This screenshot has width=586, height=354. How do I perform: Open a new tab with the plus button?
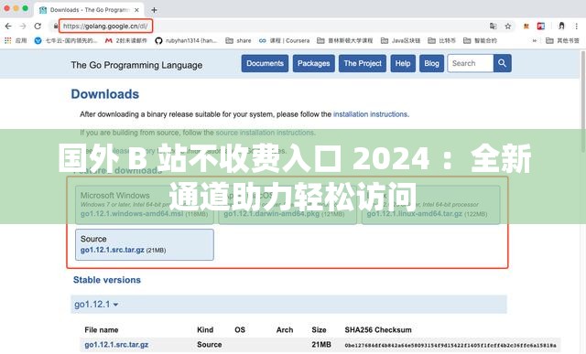click(x=154, y=10)
